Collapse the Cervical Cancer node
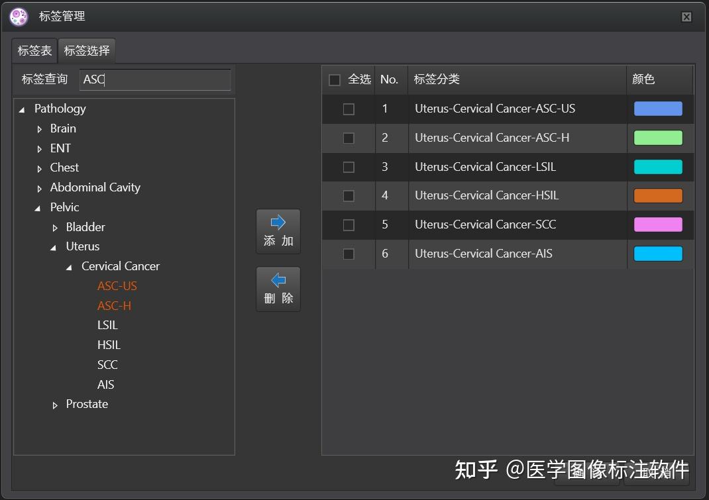 pyautogui.click(x=70, y=267)
